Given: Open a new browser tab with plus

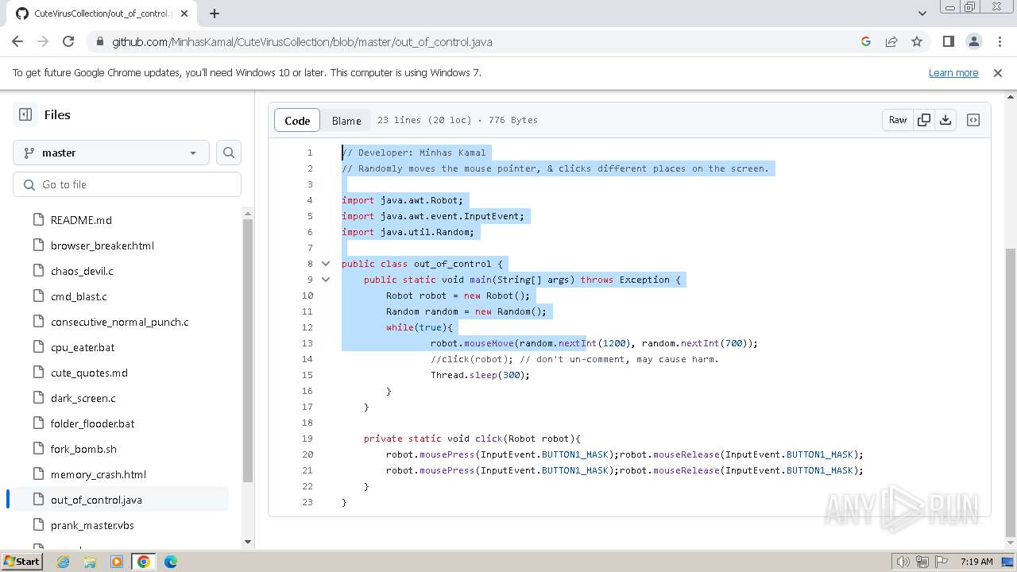Looking at the screenshot, I should 215,14.
